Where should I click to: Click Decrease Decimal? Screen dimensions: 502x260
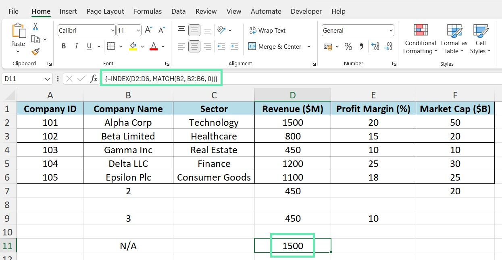pyautogui.click(x=388, y=47)
